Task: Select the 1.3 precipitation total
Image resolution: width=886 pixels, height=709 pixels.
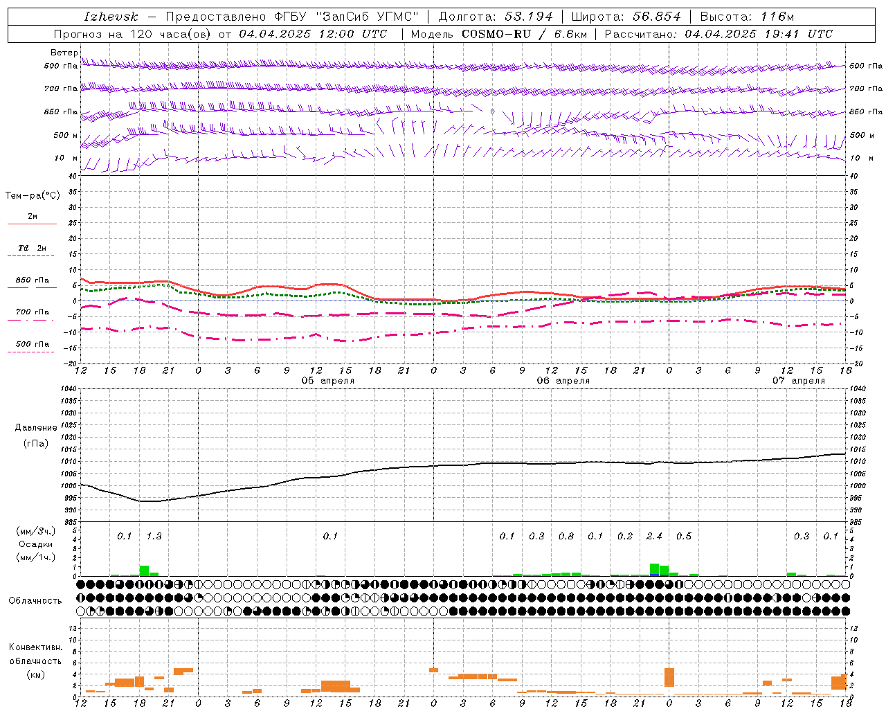Action: (154, 536)
